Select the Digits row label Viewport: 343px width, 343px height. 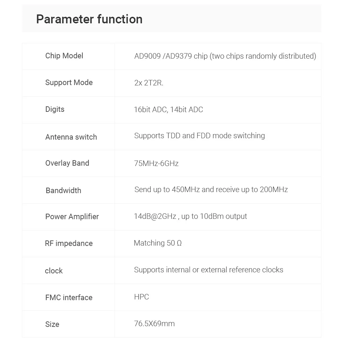pos(55,109)
